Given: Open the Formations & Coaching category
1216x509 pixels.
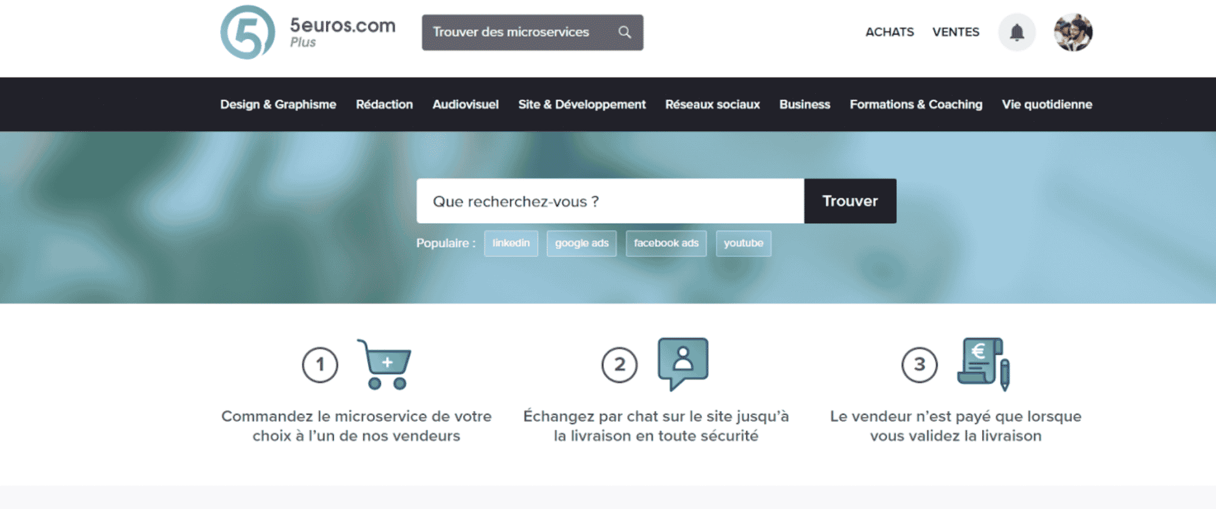Looking at the screenshot, I should coord(916,105).
